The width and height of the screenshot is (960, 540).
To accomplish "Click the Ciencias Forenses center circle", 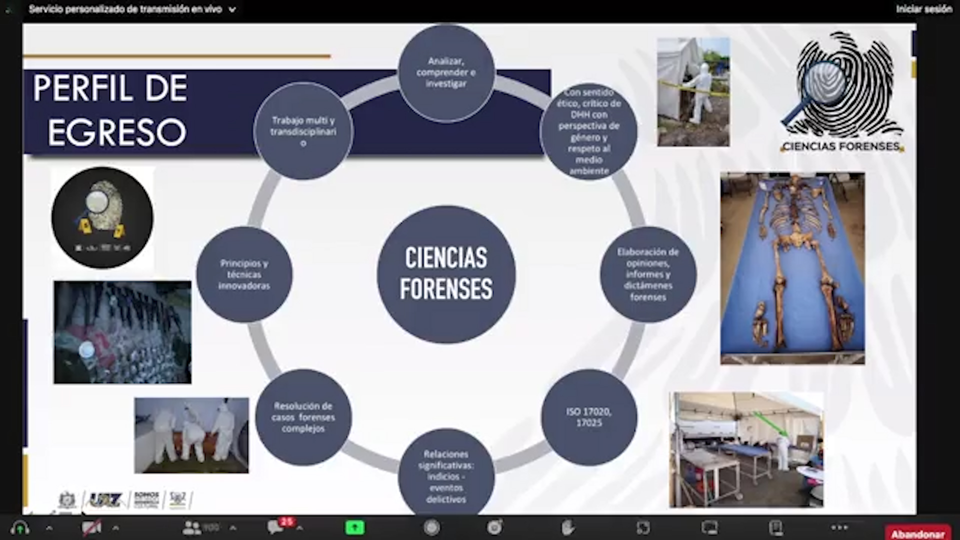I will [446, 274].
